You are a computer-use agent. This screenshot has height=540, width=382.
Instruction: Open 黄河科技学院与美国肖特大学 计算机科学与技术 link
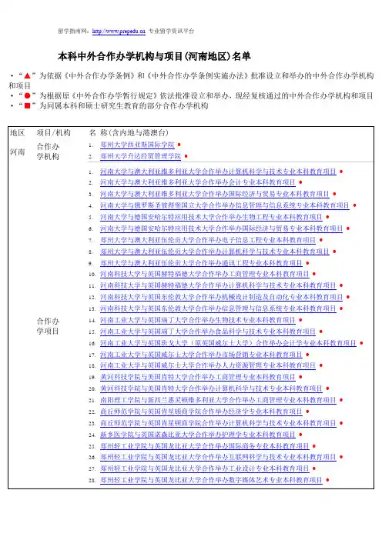pos(211,388)
